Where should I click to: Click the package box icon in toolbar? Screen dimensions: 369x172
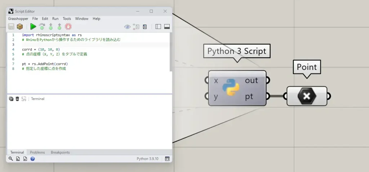pos(20,26)
